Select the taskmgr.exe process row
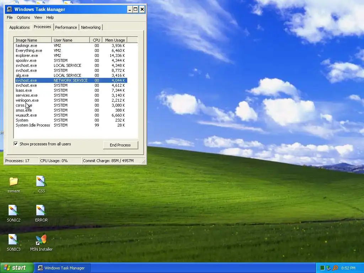Viewport: 364px width, 273px height. [71, 45]
